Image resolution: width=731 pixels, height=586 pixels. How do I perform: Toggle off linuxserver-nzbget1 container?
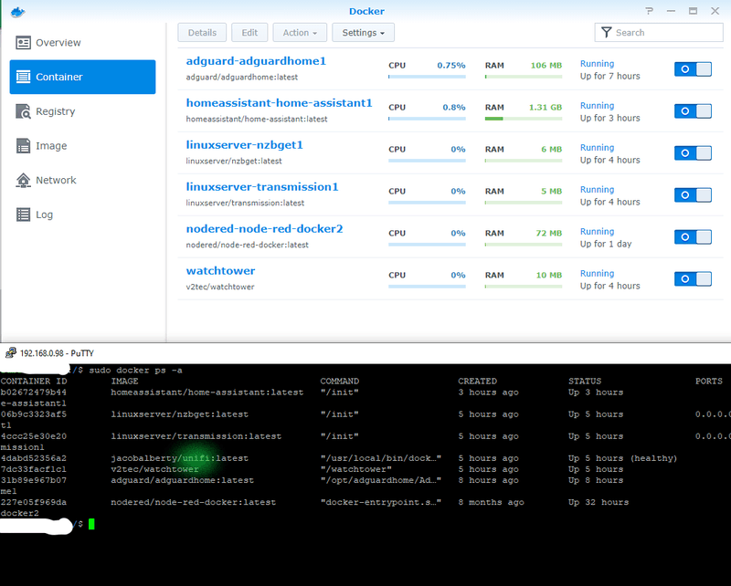click(x=693, y=152)
